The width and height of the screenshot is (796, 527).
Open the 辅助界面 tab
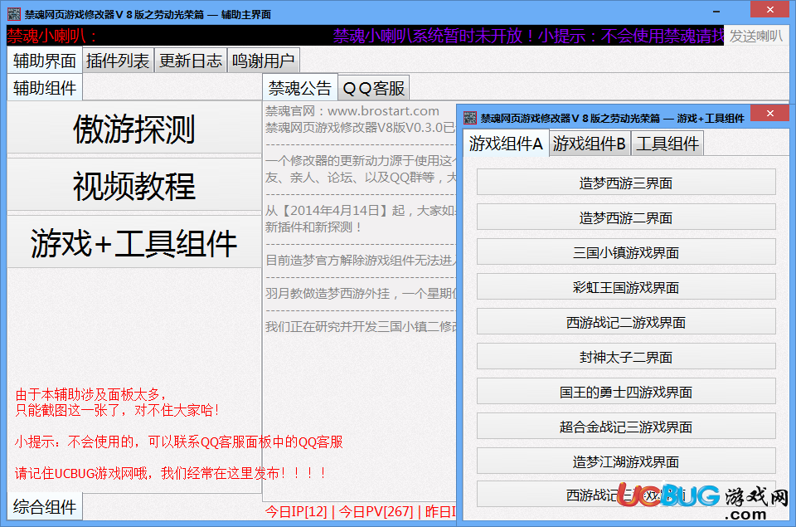(45, 61)
